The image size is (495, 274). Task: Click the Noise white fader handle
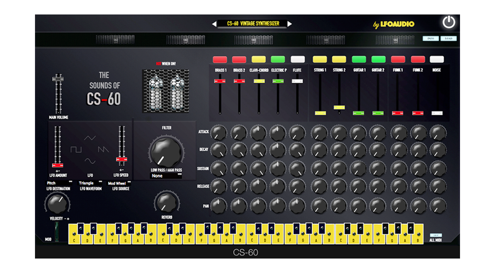point(437,113)
